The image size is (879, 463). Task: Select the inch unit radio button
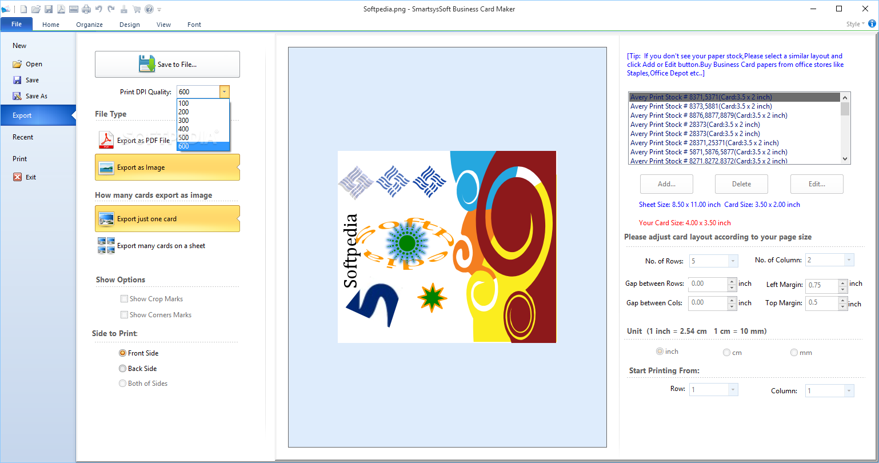pyautogui.click(x=660, y=352)
